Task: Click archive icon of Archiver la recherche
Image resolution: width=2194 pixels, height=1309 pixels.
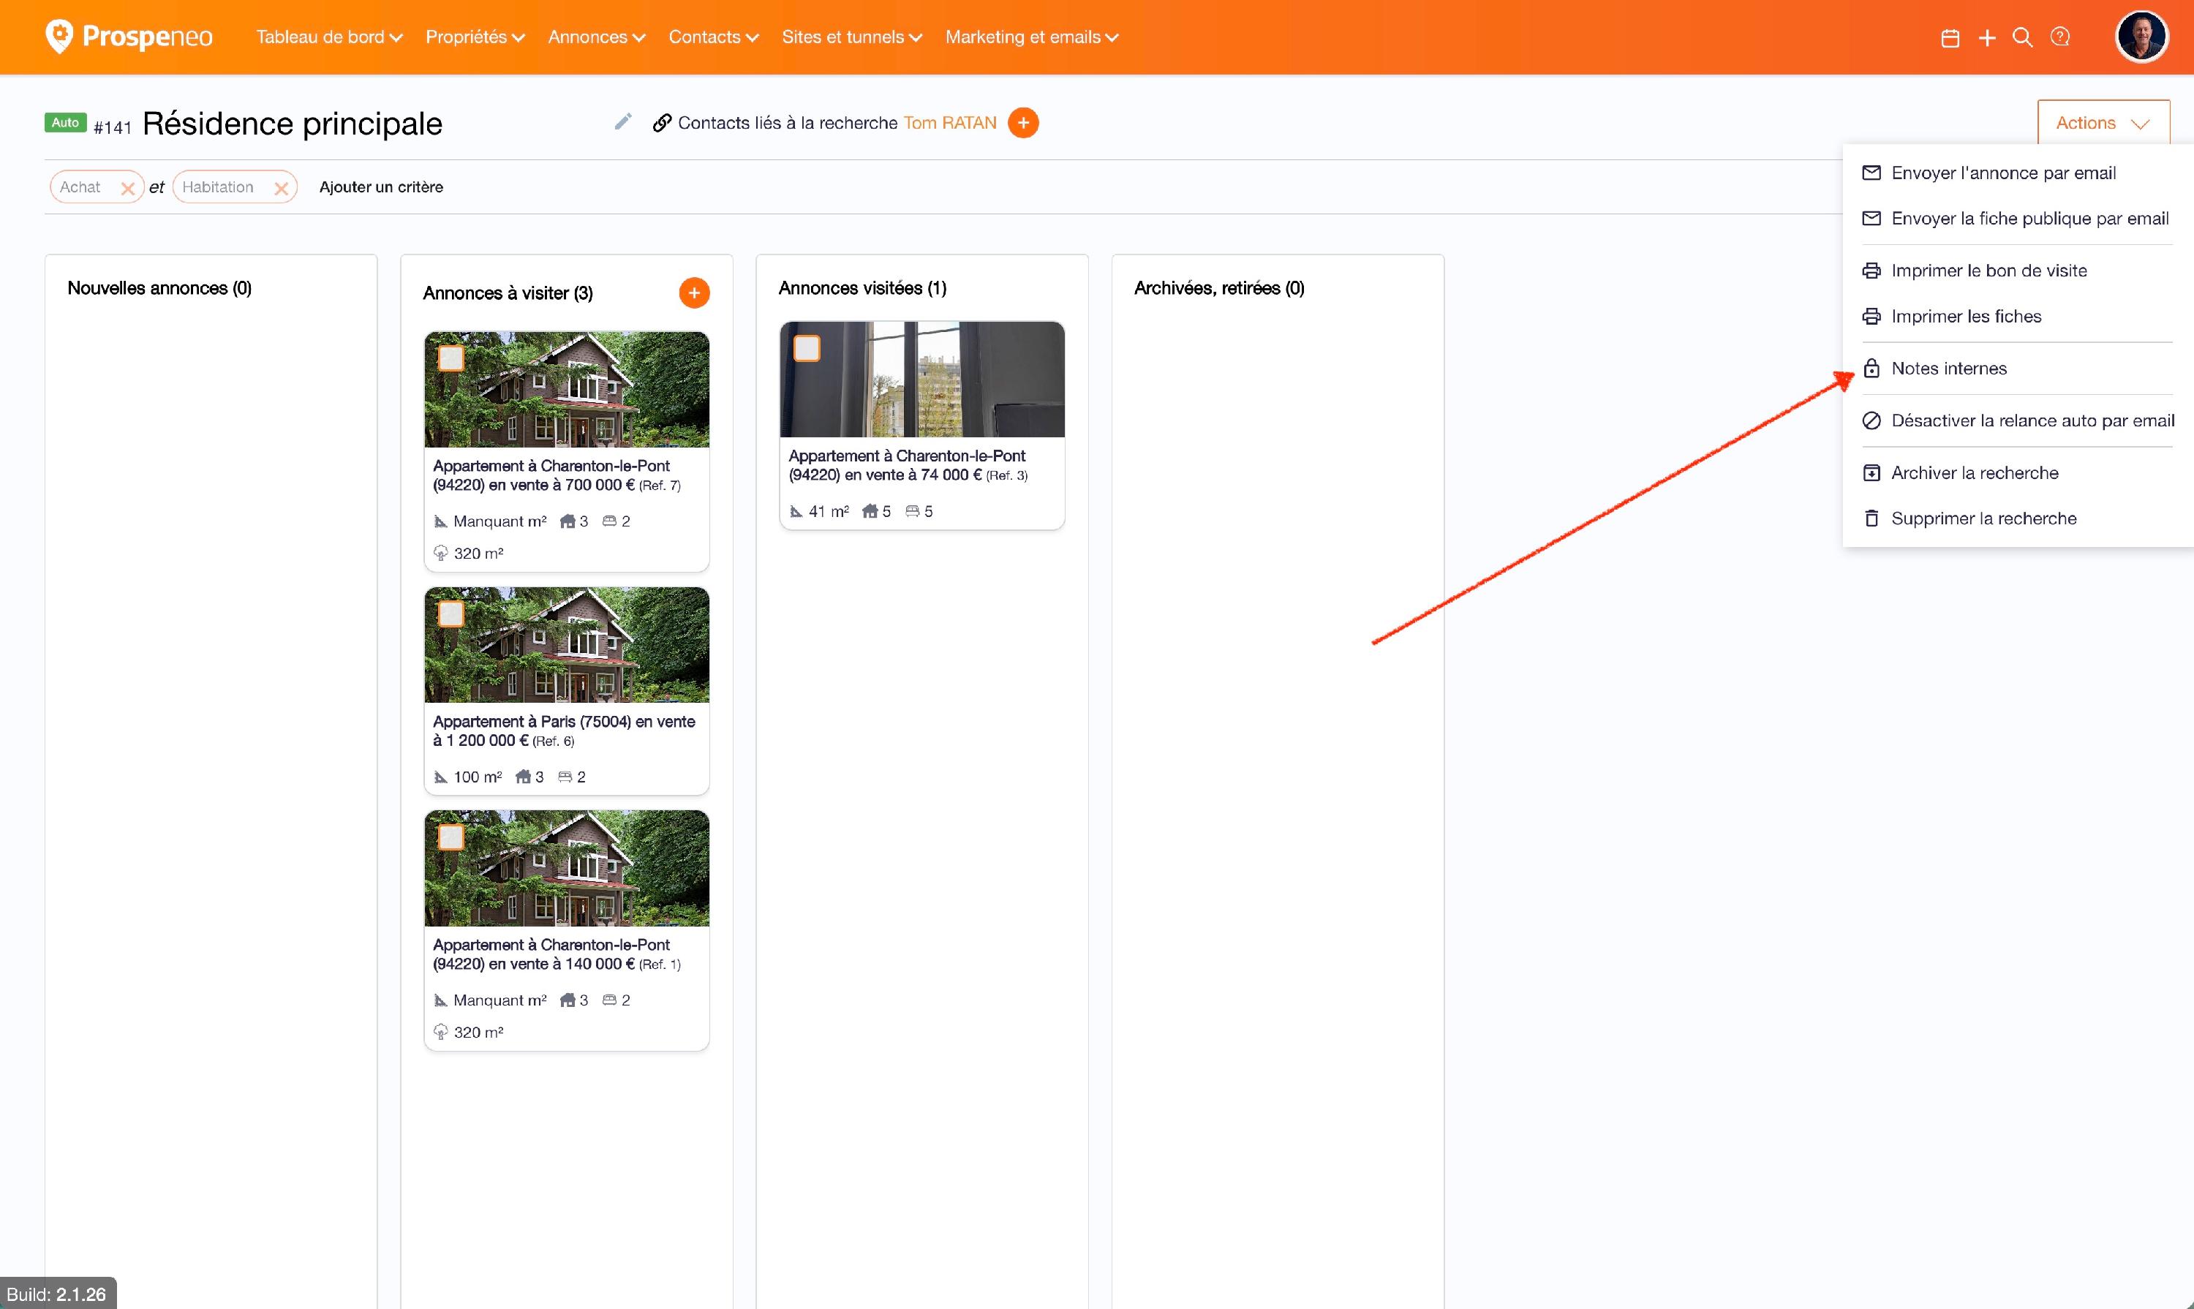Action: (x=1871, y=473)
